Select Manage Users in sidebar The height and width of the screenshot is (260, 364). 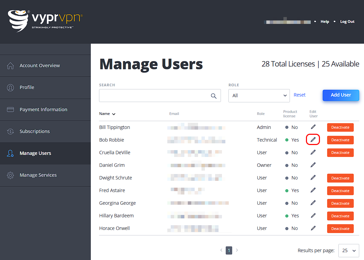(x=45, y=153)
